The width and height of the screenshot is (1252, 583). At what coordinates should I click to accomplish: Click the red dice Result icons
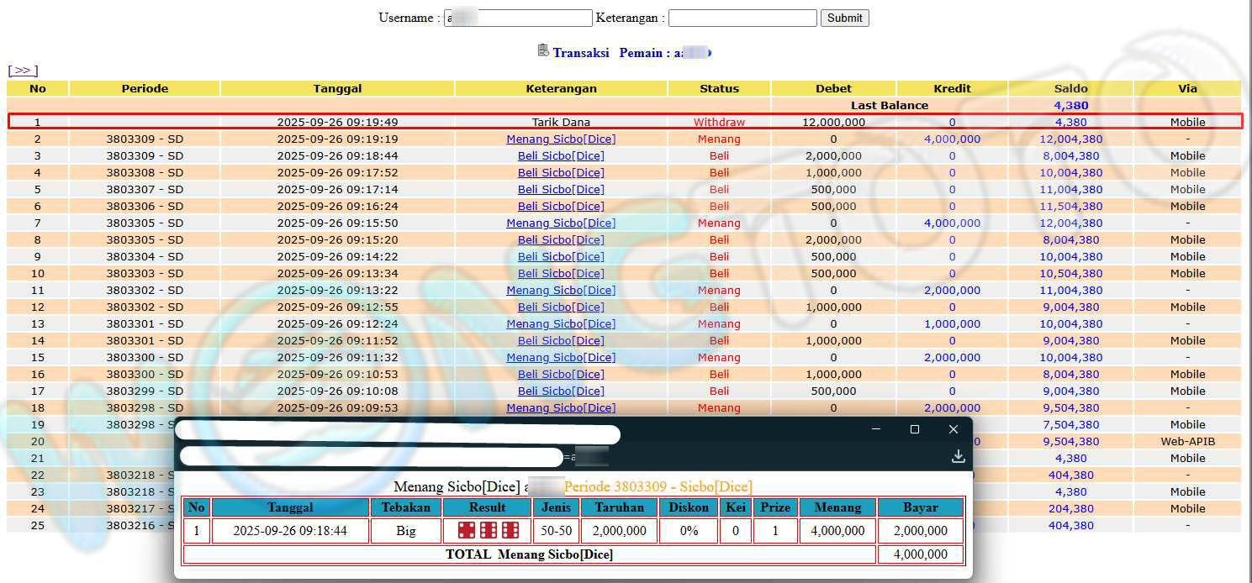tap(488, 531)
